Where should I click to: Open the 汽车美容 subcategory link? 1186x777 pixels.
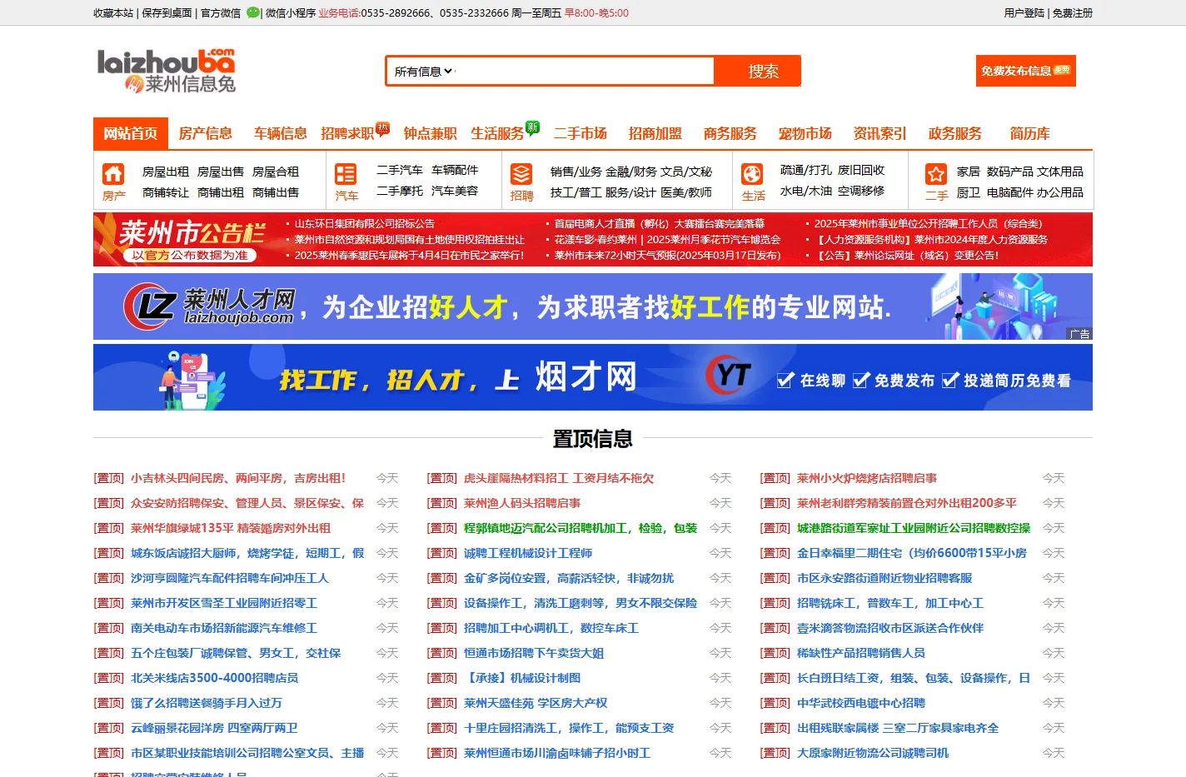pyautogui.click(x=455, y=191)
